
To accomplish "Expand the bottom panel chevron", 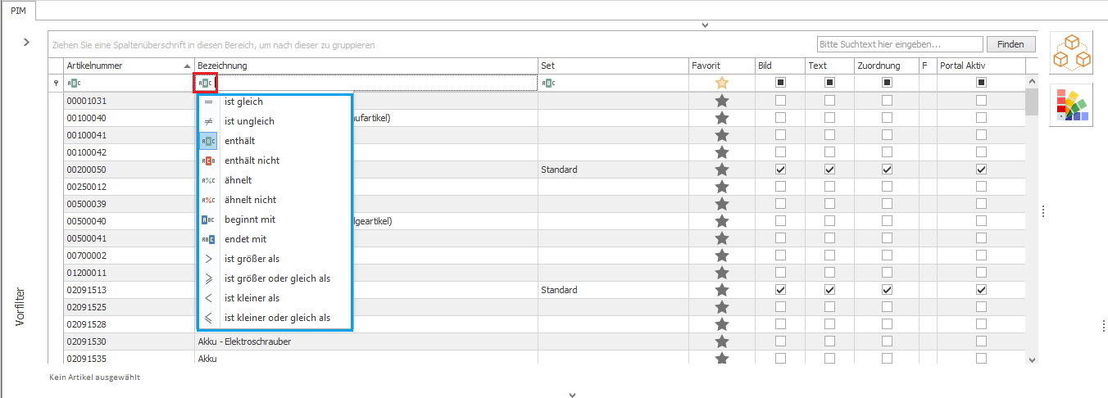I will pyautogui.click(x=573, y=394).
